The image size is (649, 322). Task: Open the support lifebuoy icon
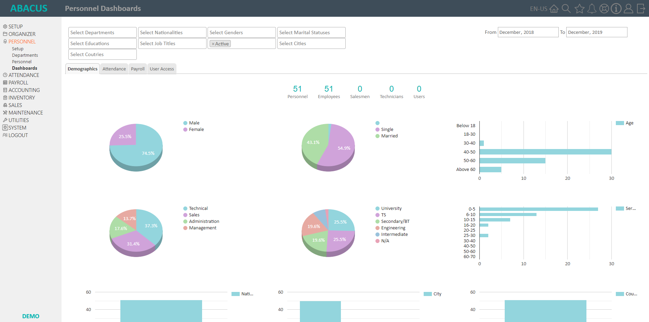604,9
